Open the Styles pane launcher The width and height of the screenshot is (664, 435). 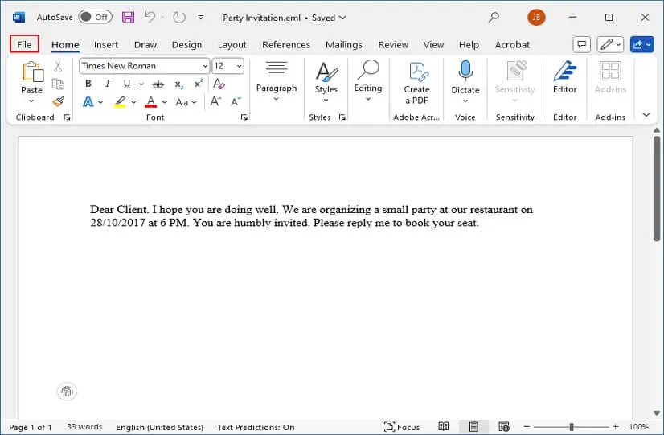click(342, 117)
